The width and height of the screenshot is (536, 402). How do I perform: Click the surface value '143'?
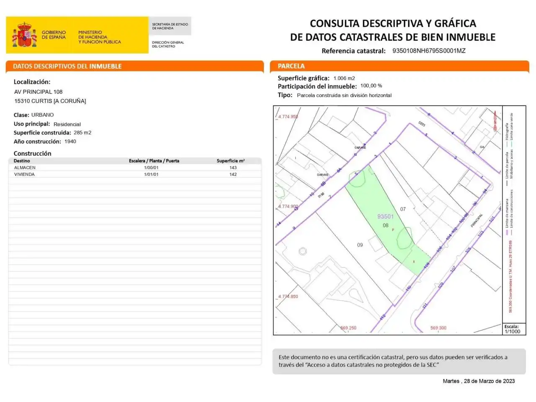coord(233,167)
